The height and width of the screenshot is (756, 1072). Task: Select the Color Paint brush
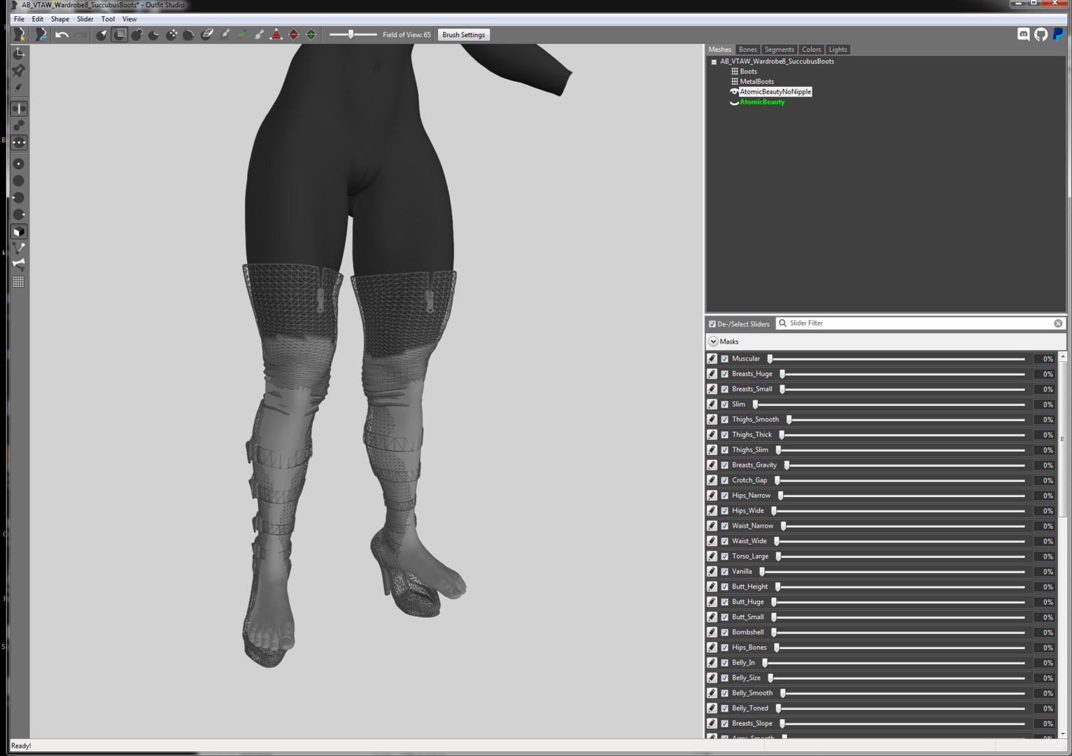coord(242,34)
